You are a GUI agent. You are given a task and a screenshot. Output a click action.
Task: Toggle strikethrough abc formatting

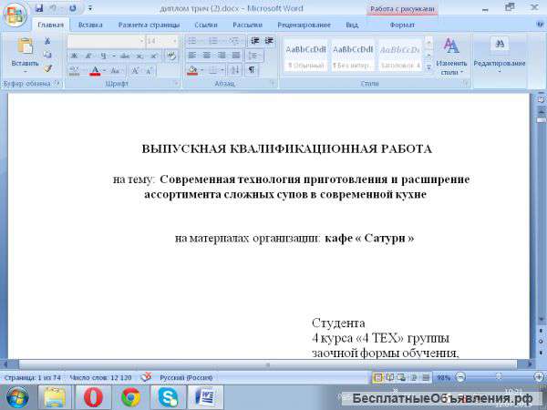click(x=125, y=56)
